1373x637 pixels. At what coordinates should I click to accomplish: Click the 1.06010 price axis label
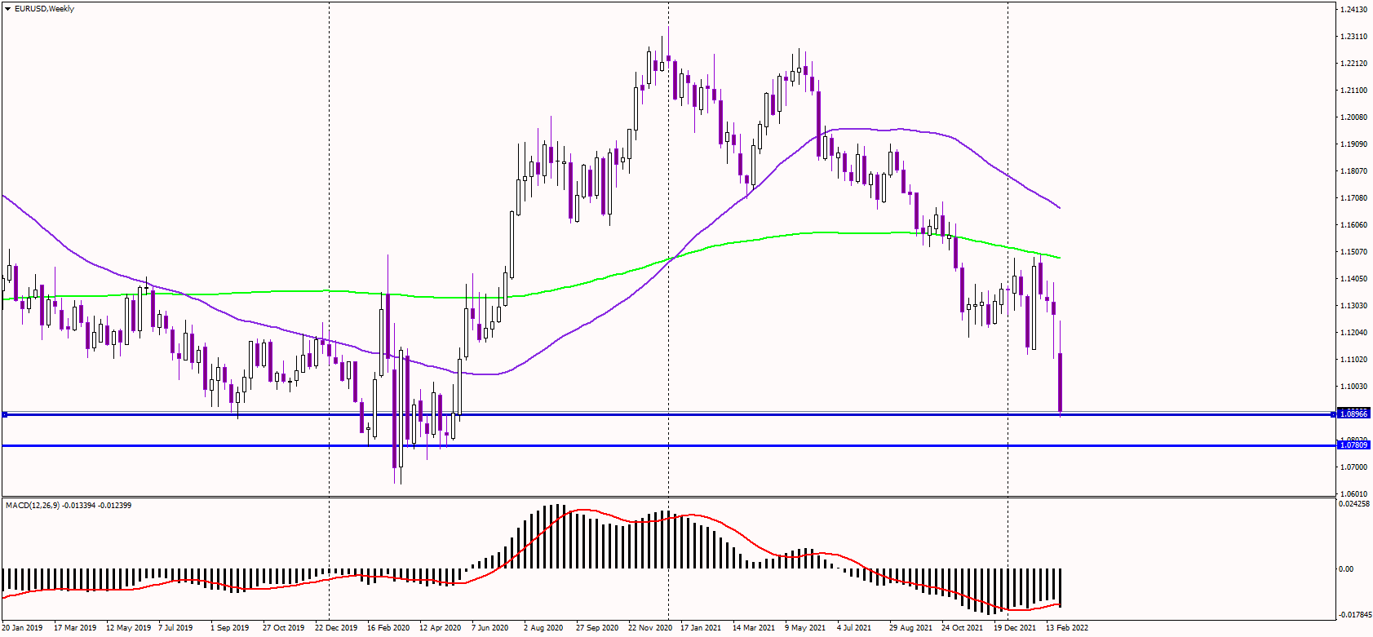[x=1354, y=494]
